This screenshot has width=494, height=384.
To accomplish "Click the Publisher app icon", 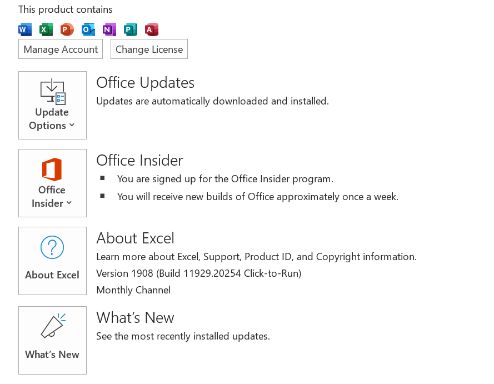I will [x=131, y=29].
